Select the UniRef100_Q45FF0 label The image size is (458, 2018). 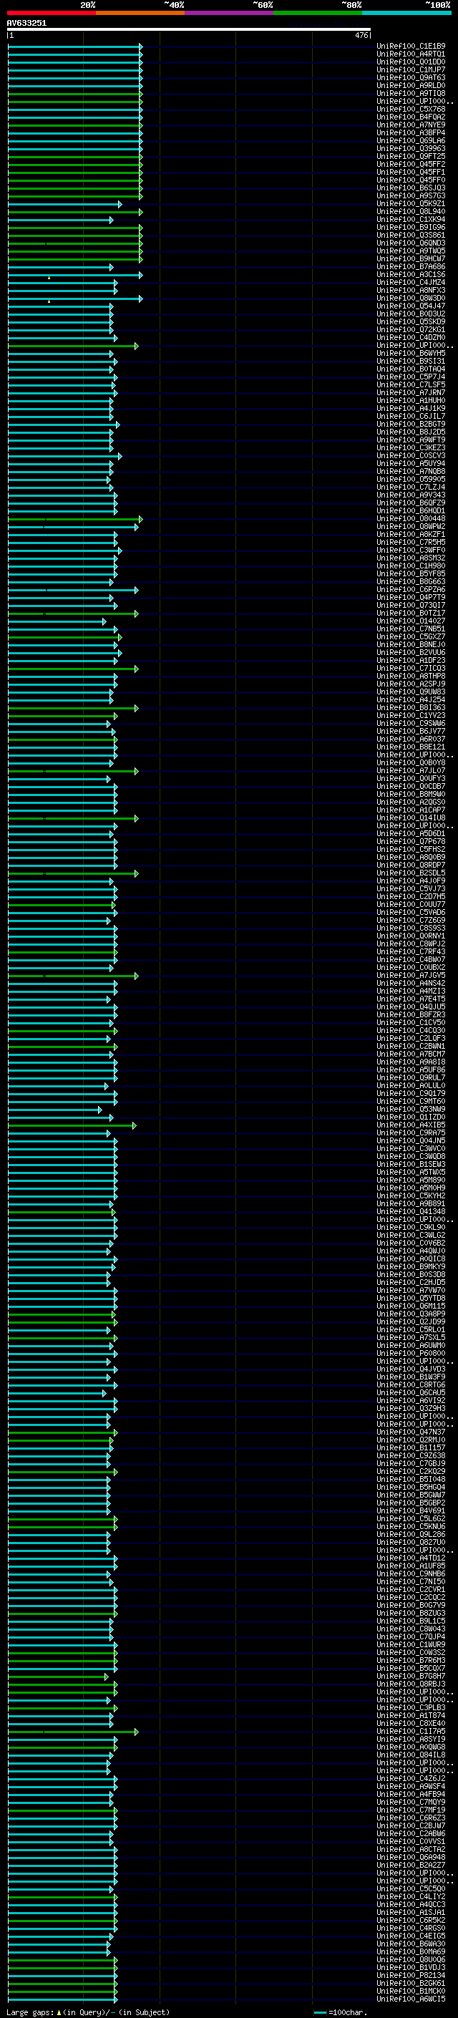[x=411, y=180]
